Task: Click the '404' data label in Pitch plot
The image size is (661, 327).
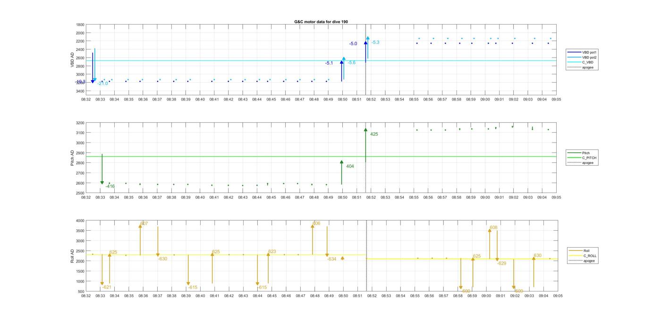Action: tap(350, 166)
